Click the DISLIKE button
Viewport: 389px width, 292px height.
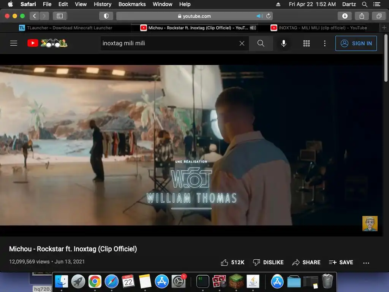point(268,262)
